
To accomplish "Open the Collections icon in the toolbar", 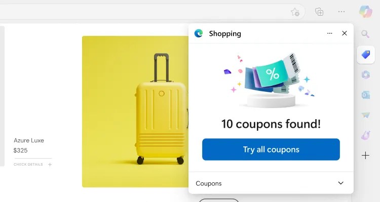I will pos(319,12).
